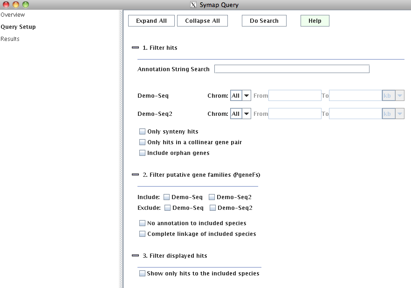
Task: Click the X11 icon in title bar
Action: coord(193,5)
